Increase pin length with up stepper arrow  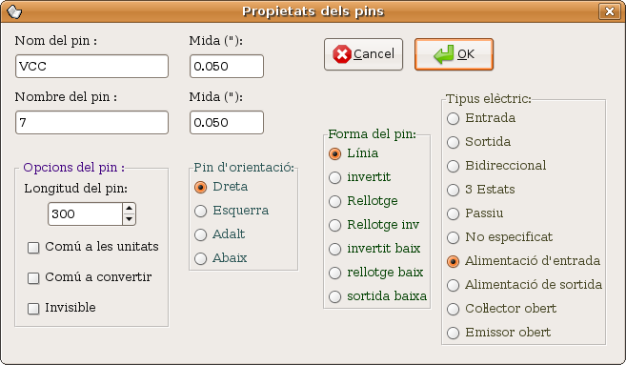point(129,209)
